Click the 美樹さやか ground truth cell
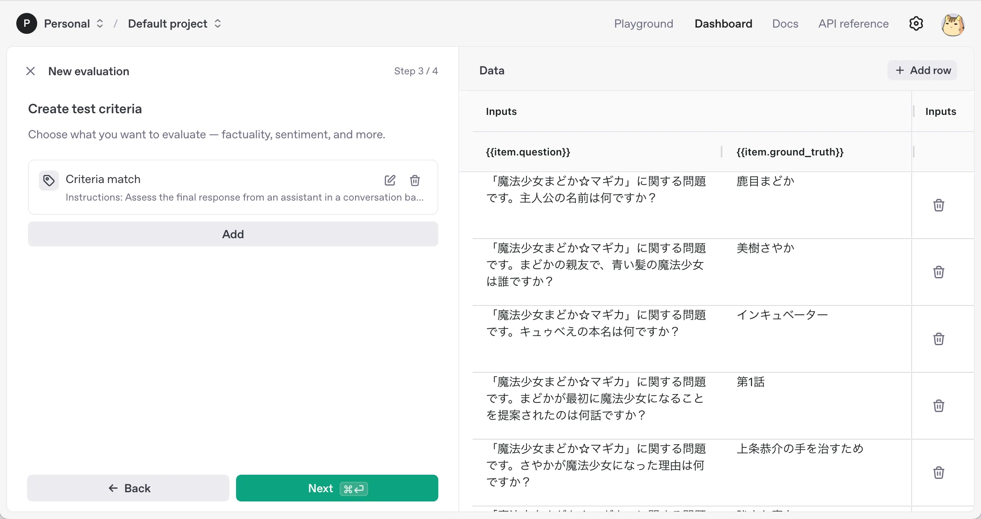Viewport: 981px width, 519px height. click(765, 248)
